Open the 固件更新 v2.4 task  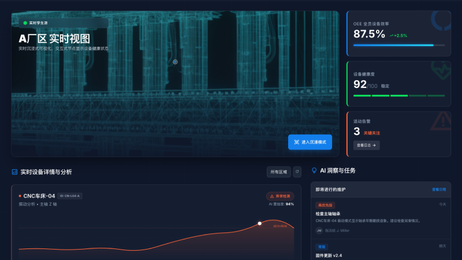[x=329, y=255]
